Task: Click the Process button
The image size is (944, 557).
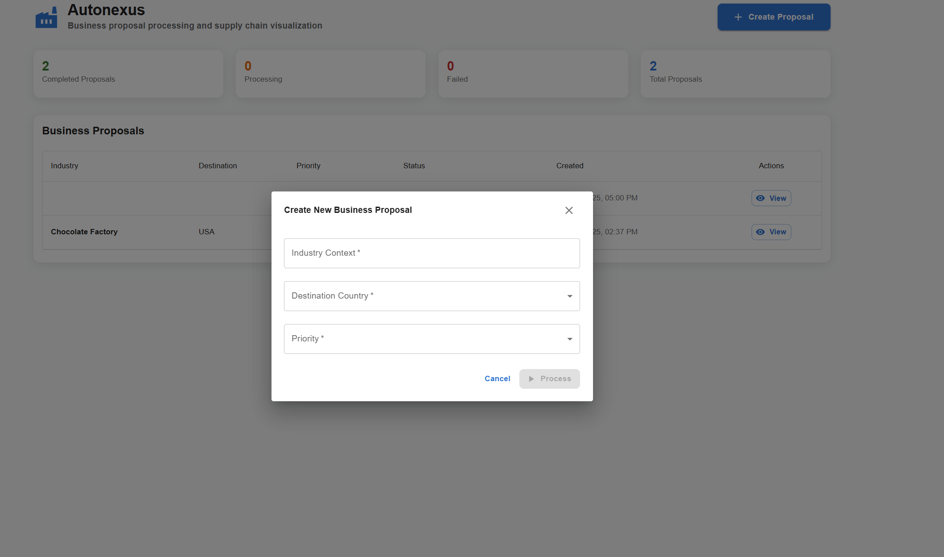Action: (549, 379)
